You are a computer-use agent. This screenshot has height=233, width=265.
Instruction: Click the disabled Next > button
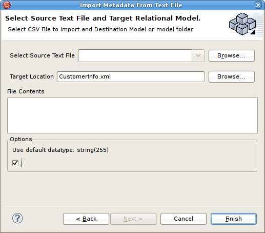pyautogui.click(x=133, y=219)
